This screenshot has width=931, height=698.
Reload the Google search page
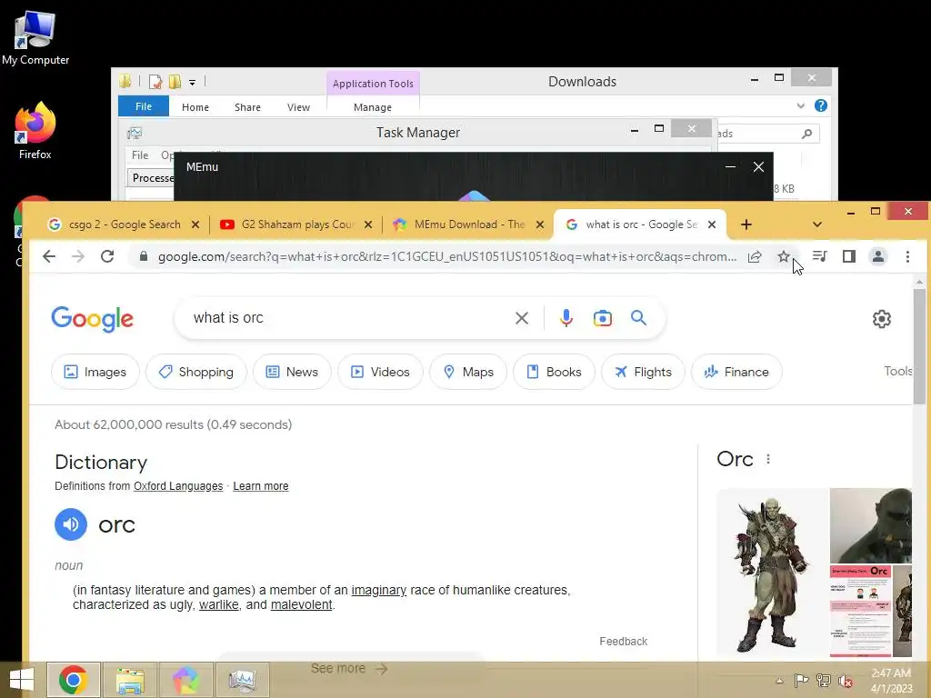tap(107, 256)
